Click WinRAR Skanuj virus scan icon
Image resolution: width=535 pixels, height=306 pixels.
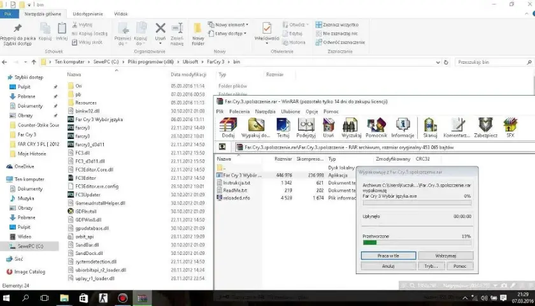click(x=431, y=125)
